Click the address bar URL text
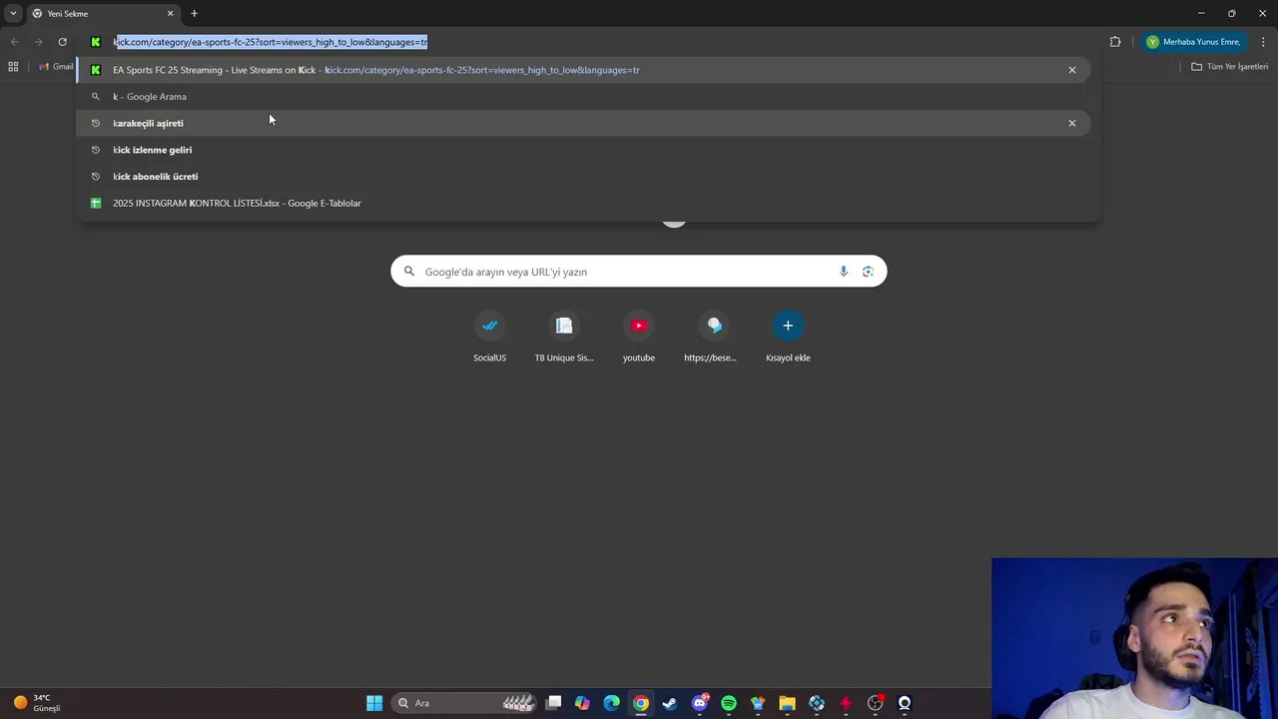Viewport: 1278px width, 719px height. [x=271, y=42]
